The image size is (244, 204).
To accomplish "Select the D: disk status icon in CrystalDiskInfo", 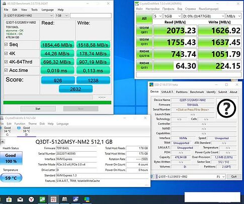I will tap(19, 128).
